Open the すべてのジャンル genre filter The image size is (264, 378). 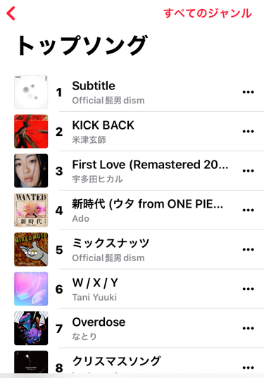[208, 13]
